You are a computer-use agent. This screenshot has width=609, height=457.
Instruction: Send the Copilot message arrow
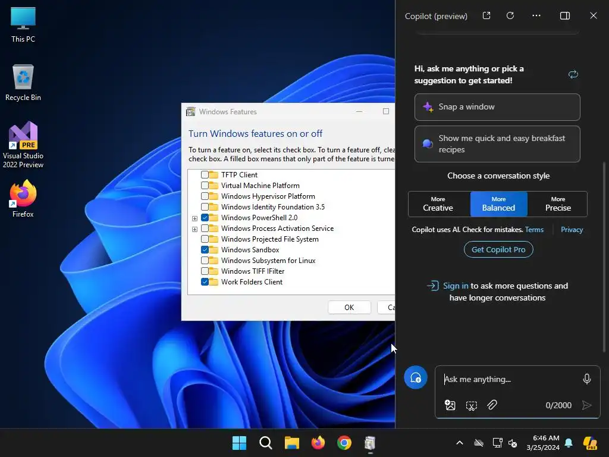[587, 405]
